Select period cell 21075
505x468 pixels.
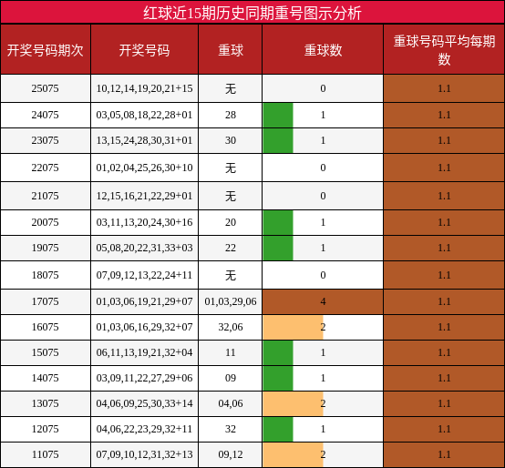[45, 196]
